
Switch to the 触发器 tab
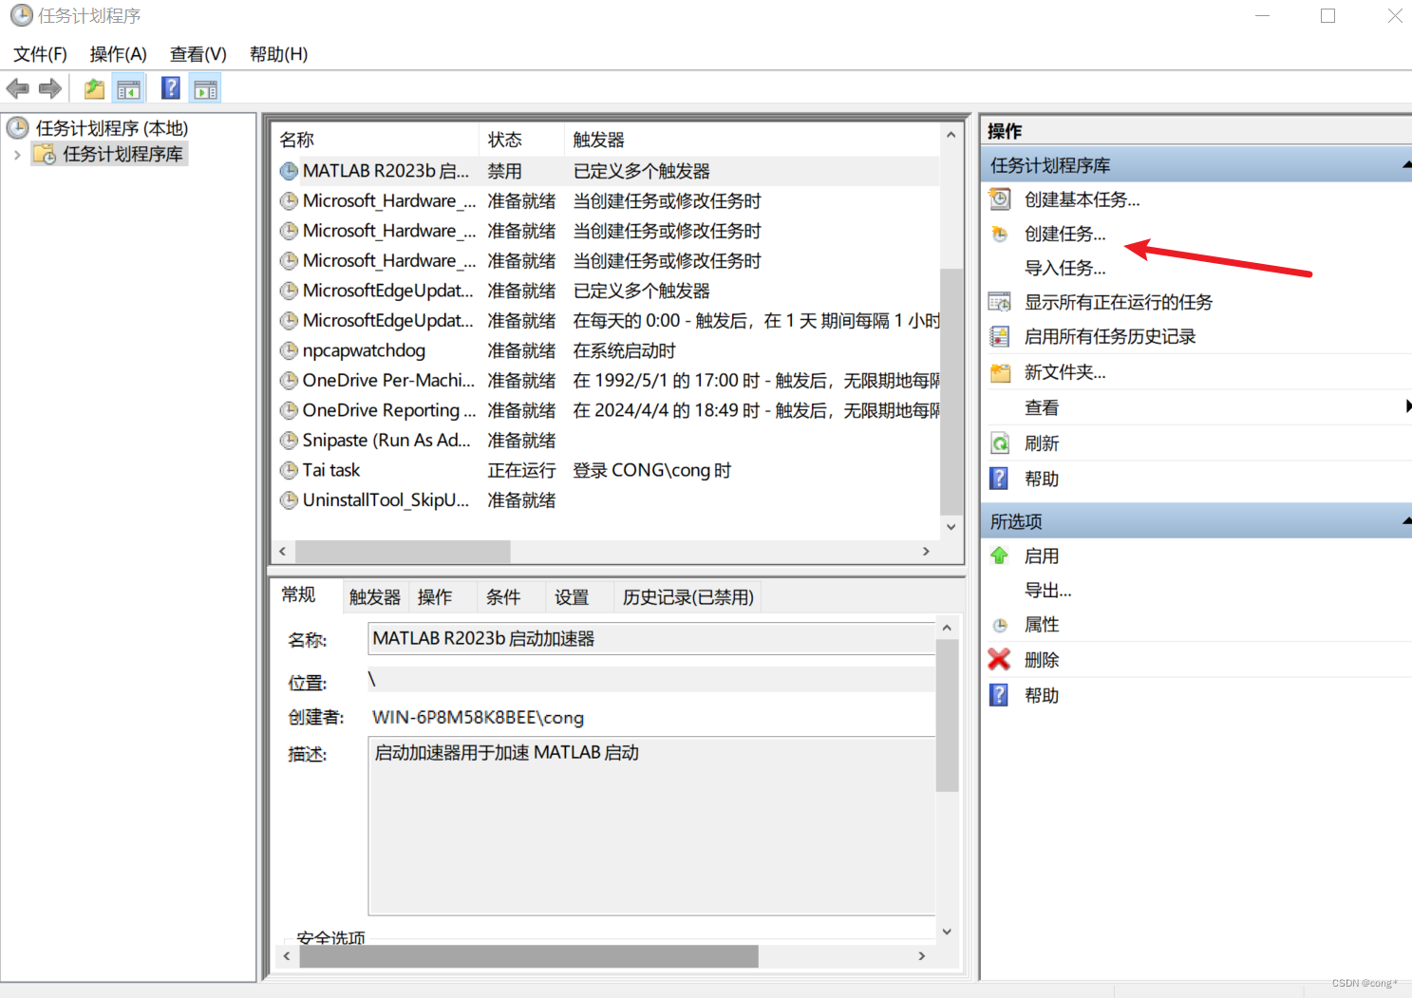(x=374, y=597)
